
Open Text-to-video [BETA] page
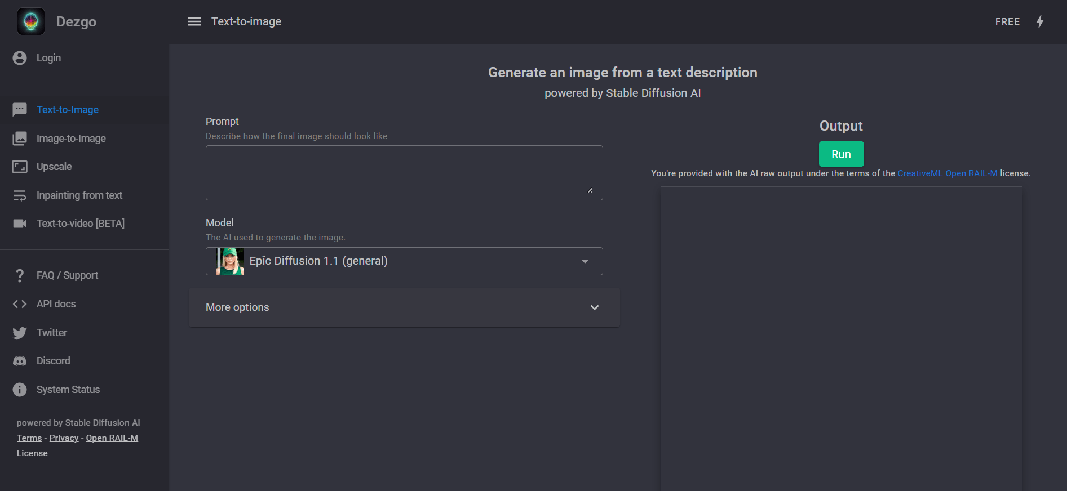pos(85,224)
